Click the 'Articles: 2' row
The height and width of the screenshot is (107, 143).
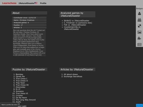pyautogui.click(x=29, y=27)
